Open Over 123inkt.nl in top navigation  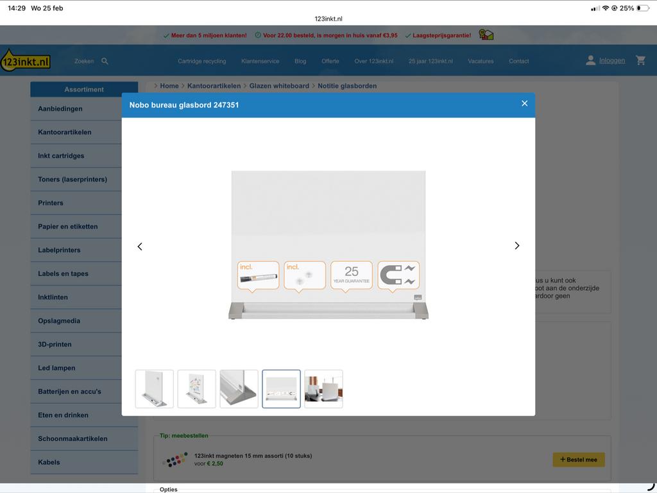374,61
